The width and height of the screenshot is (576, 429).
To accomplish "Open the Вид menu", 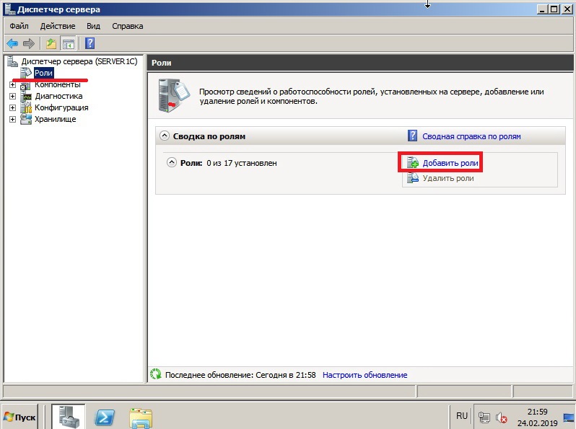I will click(x=93, y=26).
